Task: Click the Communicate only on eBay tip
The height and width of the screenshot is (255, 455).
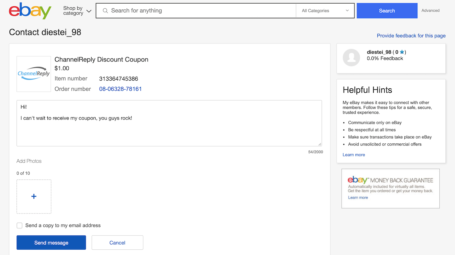Action: click(375, 123)
